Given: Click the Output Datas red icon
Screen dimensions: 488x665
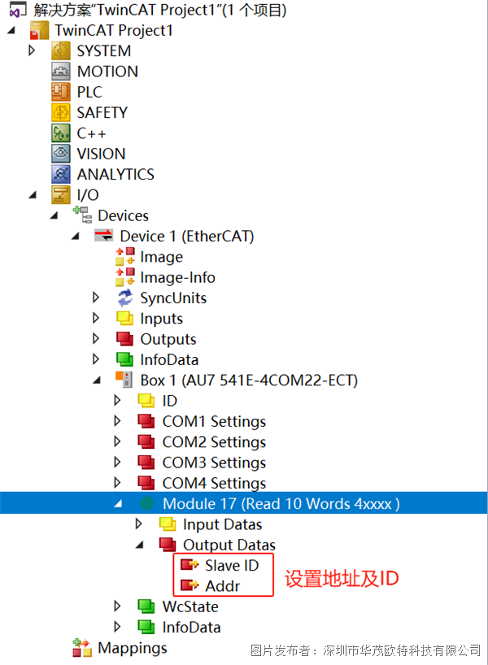Looking at the screenshot, I should (168, 545).
